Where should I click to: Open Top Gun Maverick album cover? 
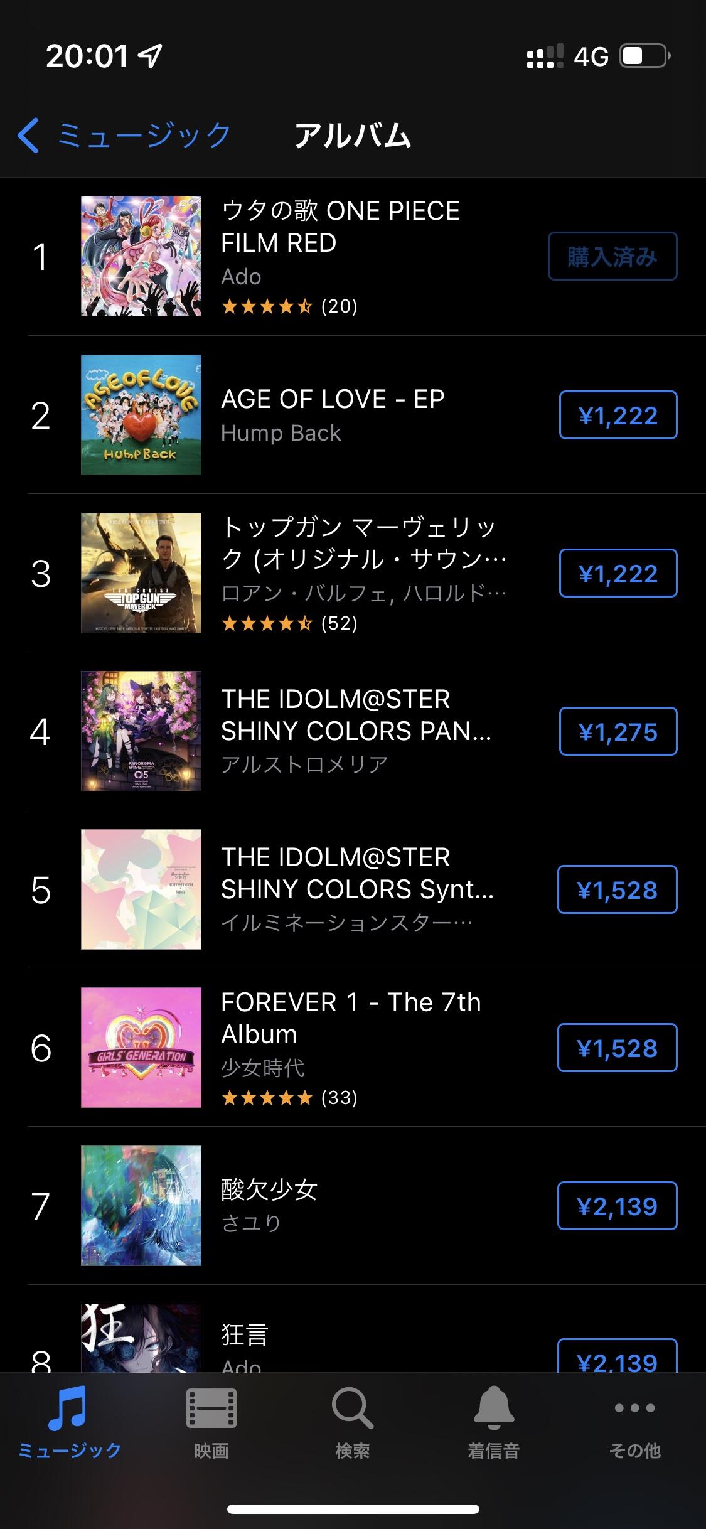click(141, 573)
